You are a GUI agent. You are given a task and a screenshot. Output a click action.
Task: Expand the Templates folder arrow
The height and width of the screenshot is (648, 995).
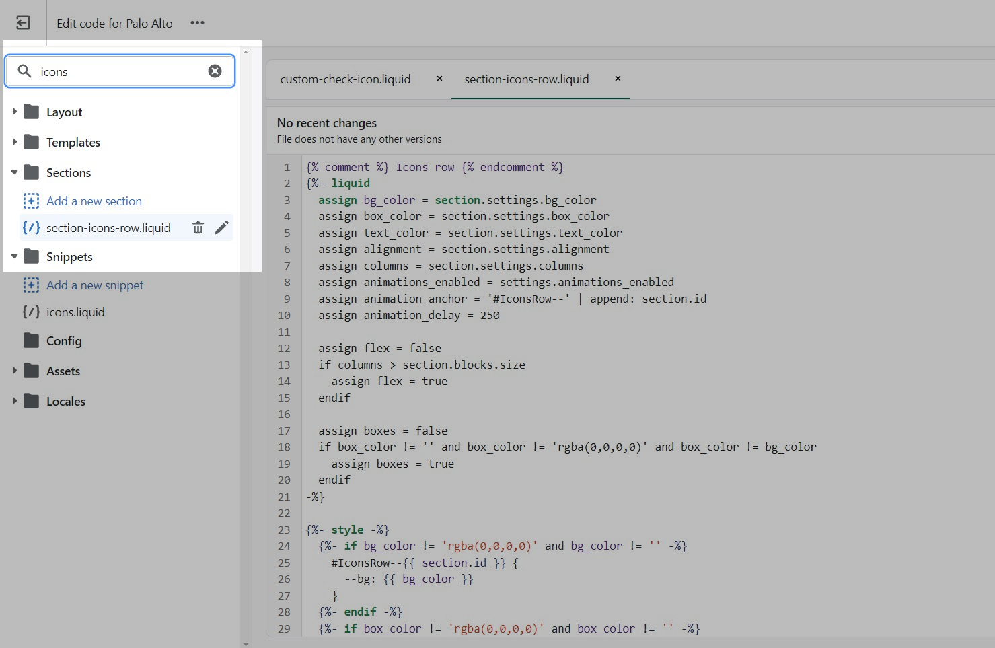click(14, 142)
